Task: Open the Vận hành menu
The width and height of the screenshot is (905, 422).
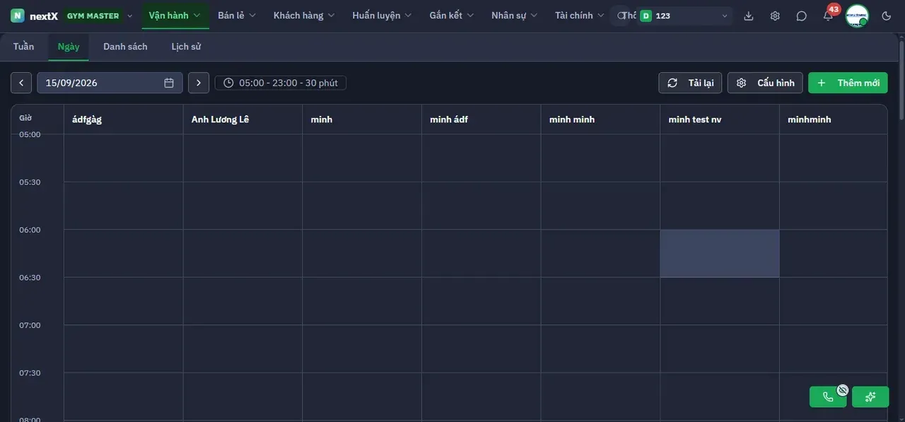Action: pos(175,16)
